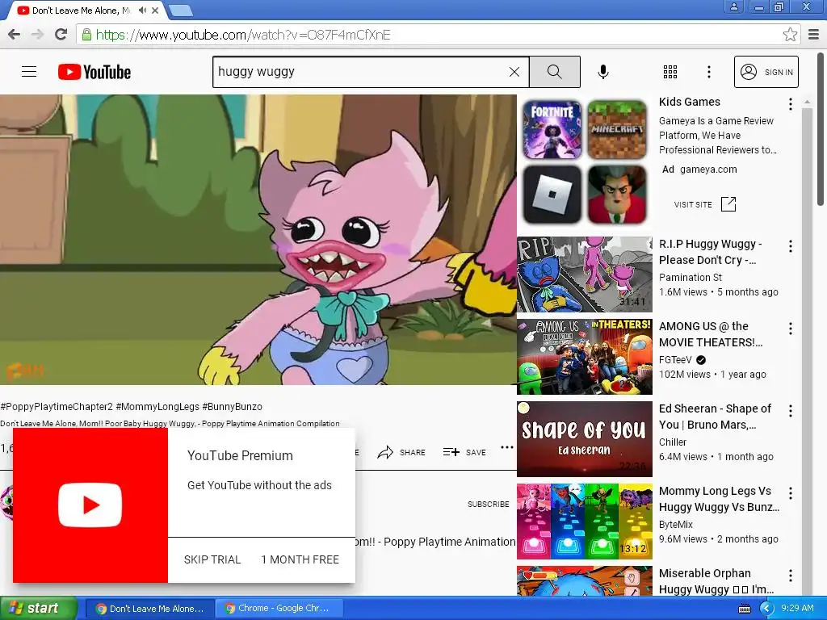The height and width of the screenshot is (620, 827).
Task: Open the FGTeeV channel name
Action: click(x=675, y=359)
